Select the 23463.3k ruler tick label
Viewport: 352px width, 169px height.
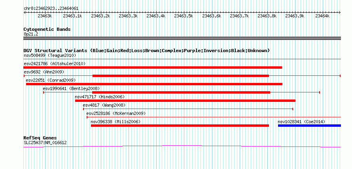pyautogui.click(x=128, y=16)
